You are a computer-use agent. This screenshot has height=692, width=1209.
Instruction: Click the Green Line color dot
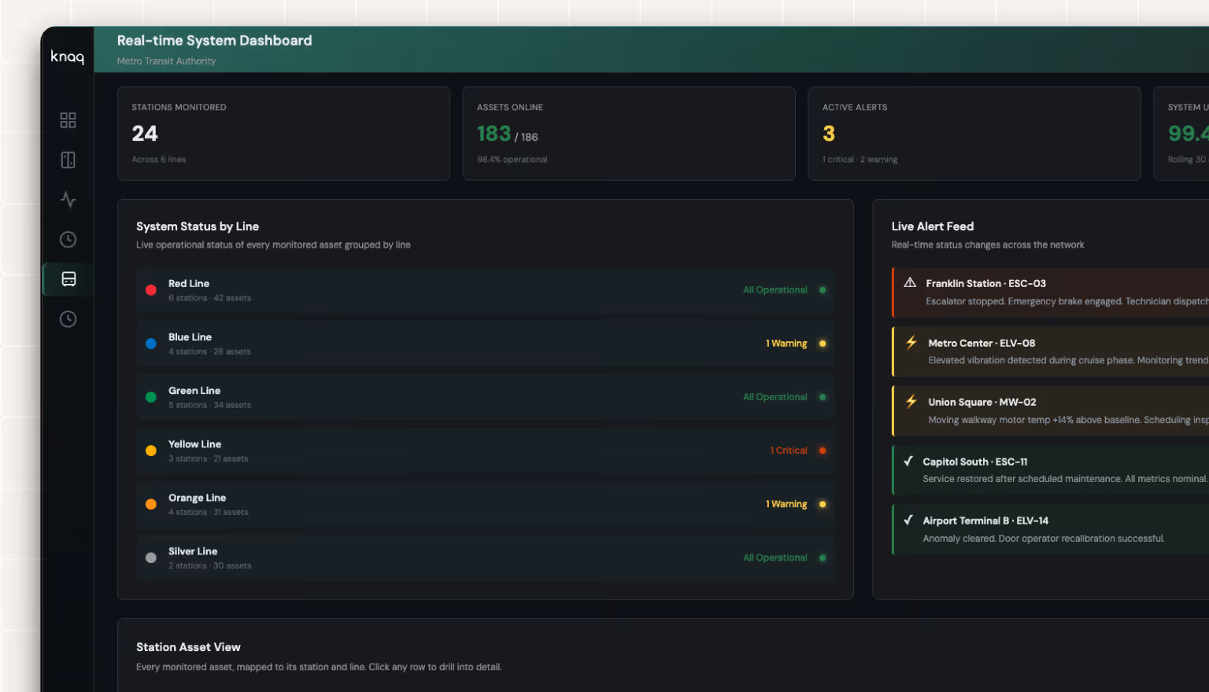[x=151, y=397]
